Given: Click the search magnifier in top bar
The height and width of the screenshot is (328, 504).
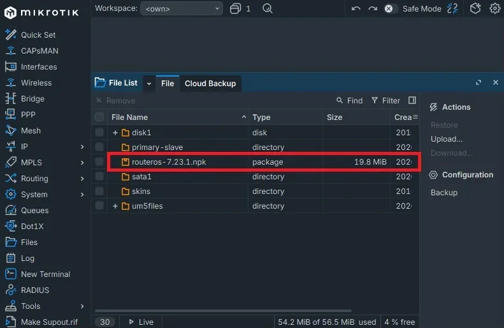Looking at the screenshot, I should [268, 8].
